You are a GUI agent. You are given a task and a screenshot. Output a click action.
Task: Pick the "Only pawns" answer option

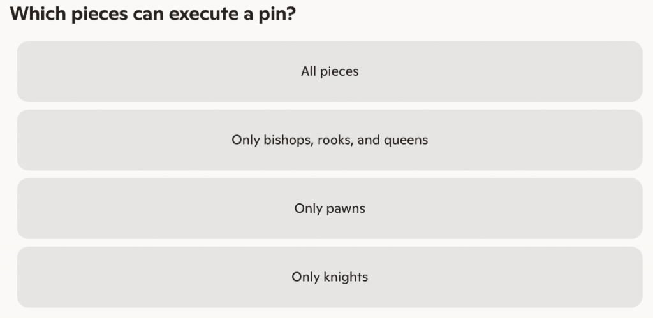[330, 208]
